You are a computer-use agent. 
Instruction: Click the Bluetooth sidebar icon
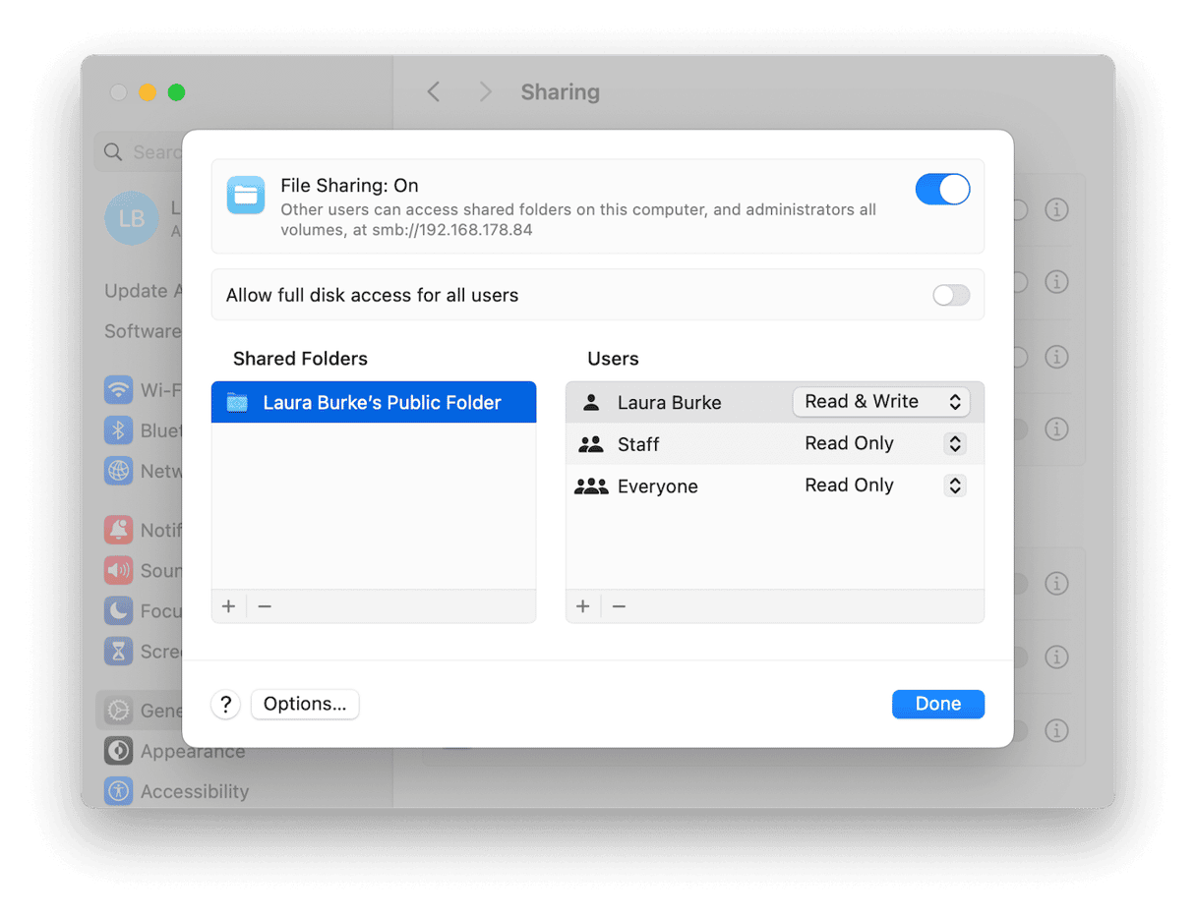(x=118, y=429)
